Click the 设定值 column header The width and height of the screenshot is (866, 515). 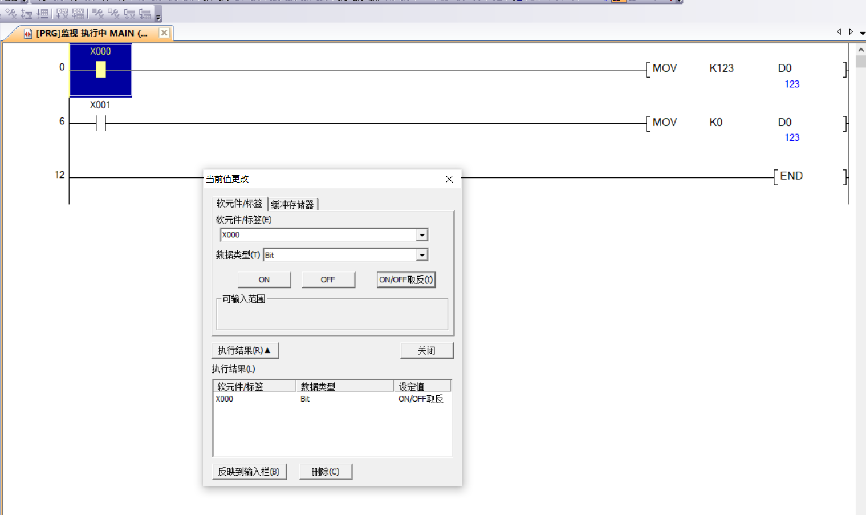tap(422, 386)
